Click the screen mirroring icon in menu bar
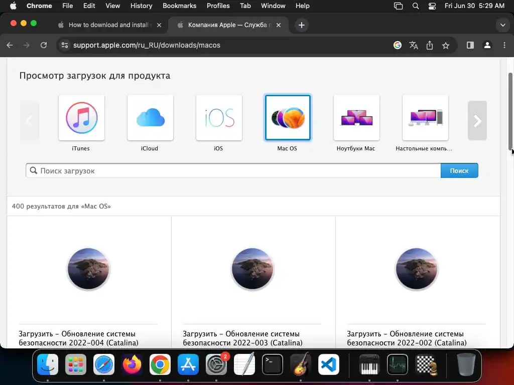This screenshot has width=514, height=385. (x=398, y=6)
